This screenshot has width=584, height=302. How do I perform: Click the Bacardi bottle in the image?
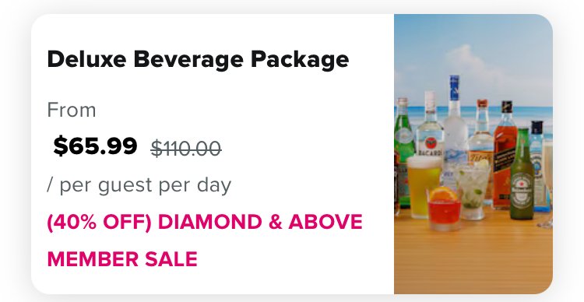[430, 127]
